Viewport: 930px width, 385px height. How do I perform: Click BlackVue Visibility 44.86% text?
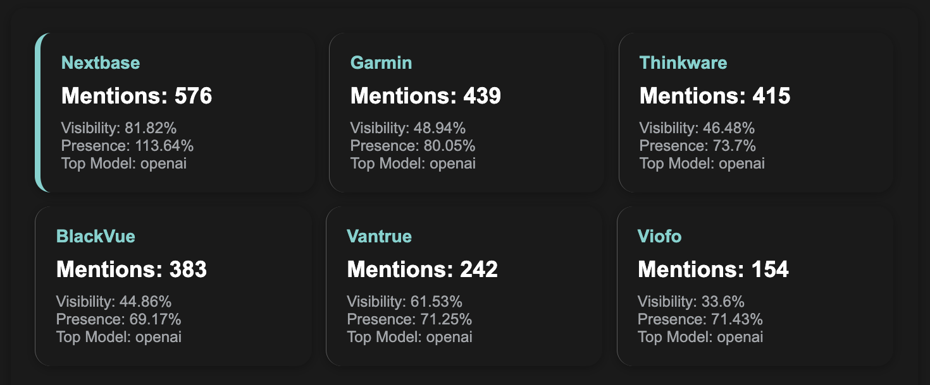pos(114,302)
